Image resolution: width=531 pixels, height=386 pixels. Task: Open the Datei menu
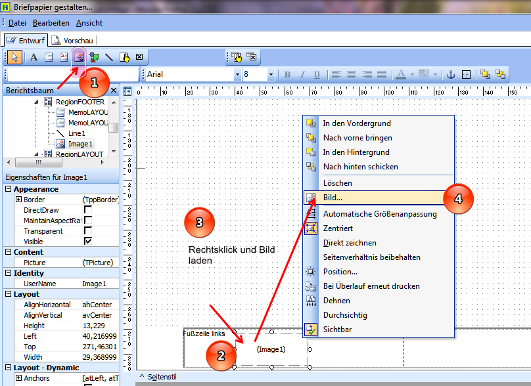pyautogui.click(x=17, y=23)
